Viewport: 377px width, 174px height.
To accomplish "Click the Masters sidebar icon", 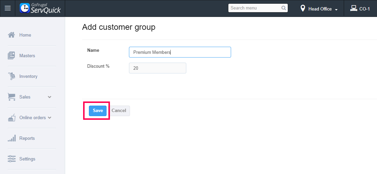I will coord(12,56).
